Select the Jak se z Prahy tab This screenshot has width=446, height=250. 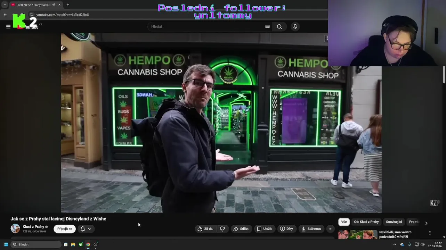click(33, 5)
